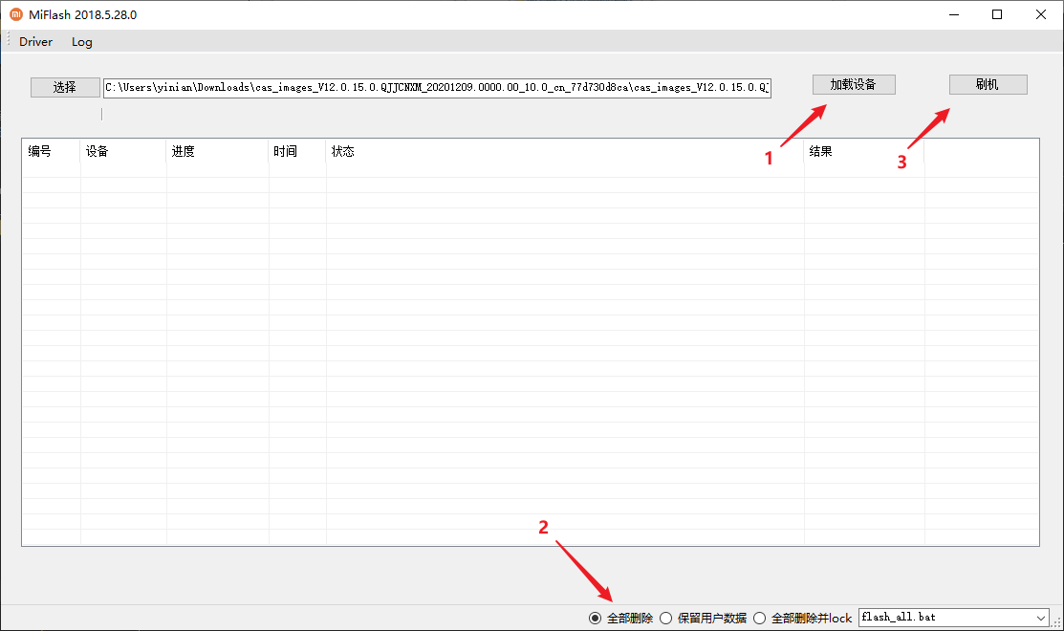Select the 全部删除 radio option
The height and width of the screenshot is (631, 1064).
(620, 619)
